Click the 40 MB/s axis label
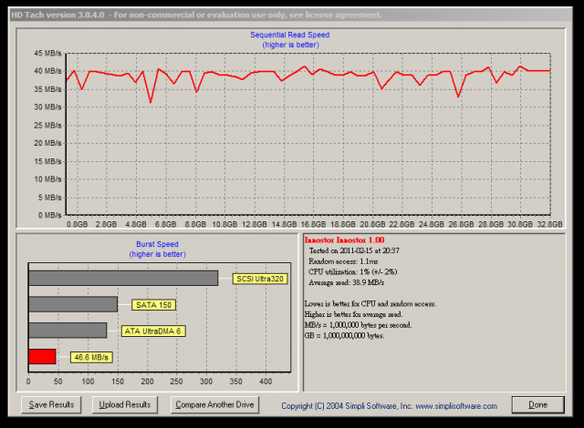Viewport: 584px width, 428px height. pyautogui.click(x=47, y=71)
